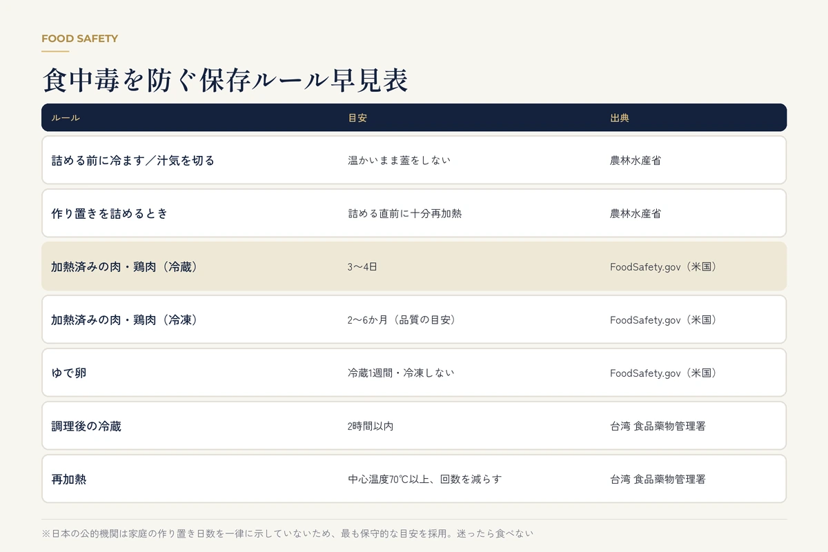828x552 pixels.
Task: Click "FoodSafety.gov（米国）" in the 3〜4日 row
Action: 663,266
